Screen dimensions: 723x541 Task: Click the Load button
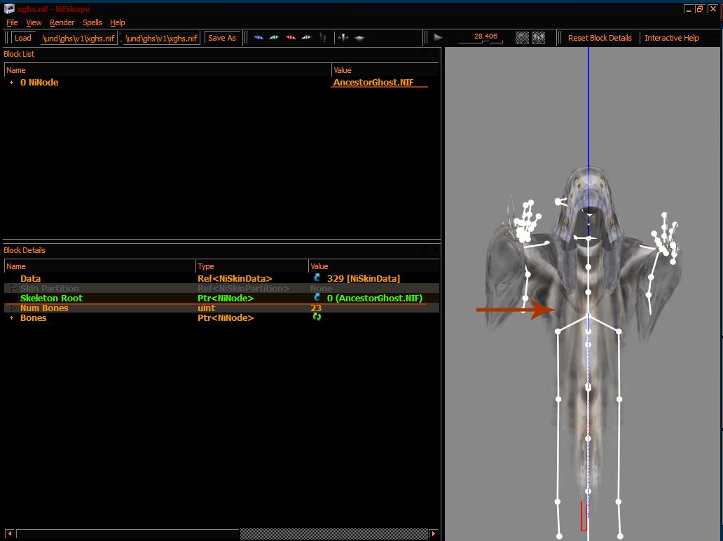23,38
